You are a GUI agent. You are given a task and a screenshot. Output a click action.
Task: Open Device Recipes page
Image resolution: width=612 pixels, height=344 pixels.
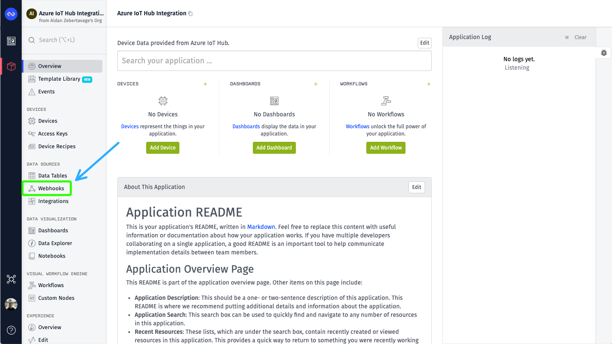pyautogui.click(x=57, y=147)
